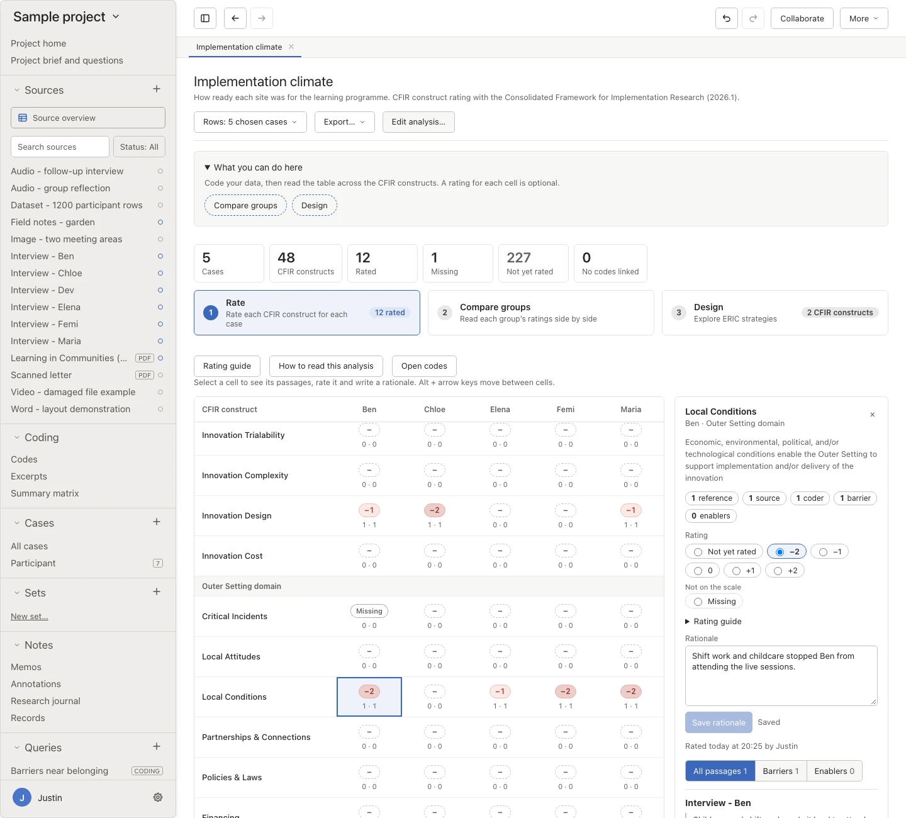This screenshot has width=906, height=818.
Task: Switch to the Enablers 0 tab
Action: coord(834,771)
